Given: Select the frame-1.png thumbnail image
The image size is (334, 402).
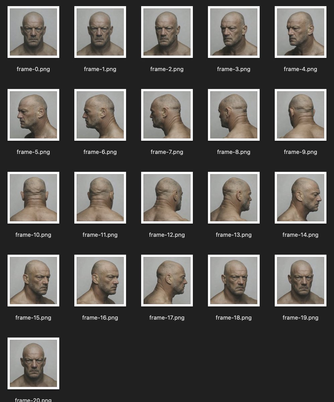Looking at the screenshot, I should click(x=100, y=32).
